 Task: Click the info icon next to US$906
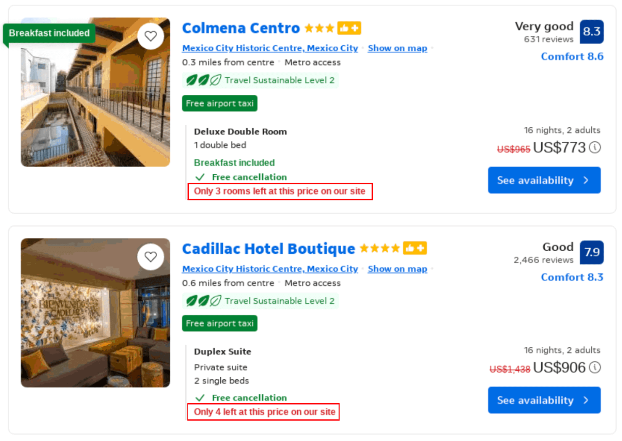tap(596, 367)
